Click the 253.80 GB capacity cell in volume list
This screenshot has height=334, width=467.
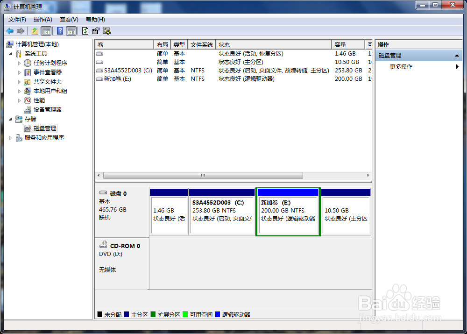coord(348,71)
